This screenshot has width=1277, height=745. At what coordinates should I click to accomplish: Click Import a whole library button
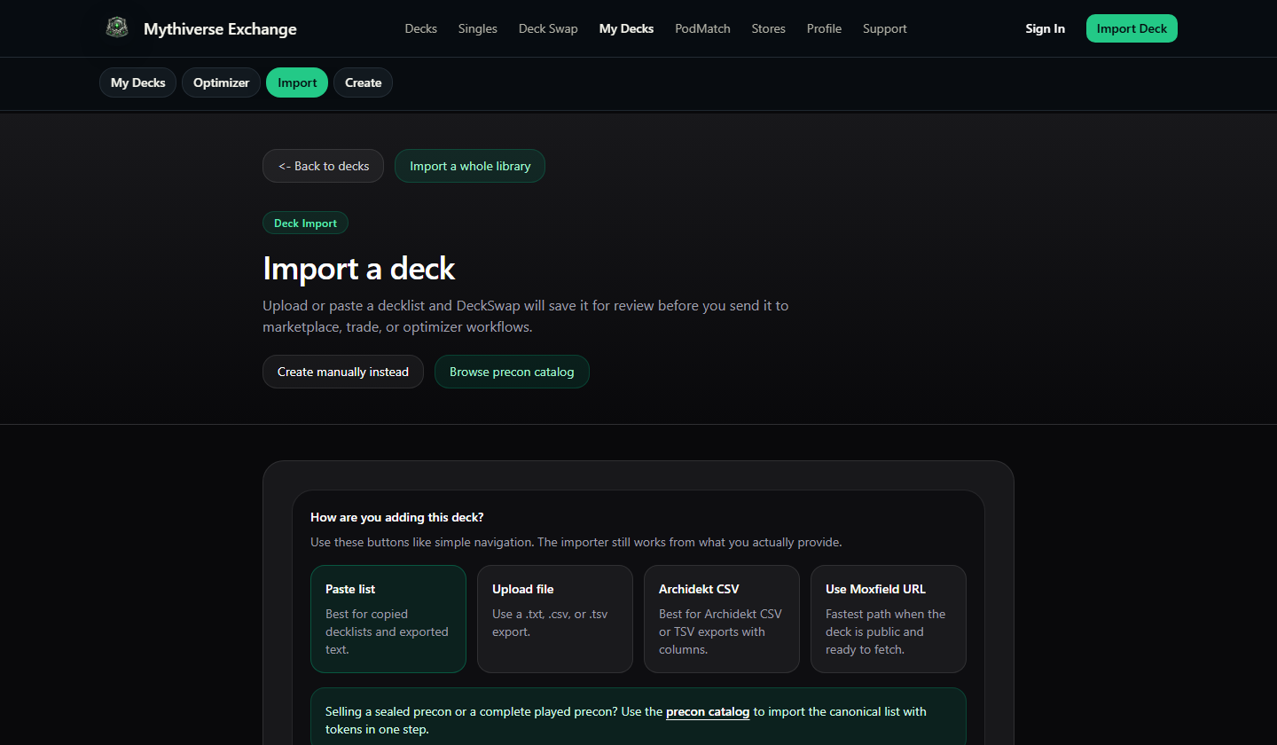coord(470,166)
